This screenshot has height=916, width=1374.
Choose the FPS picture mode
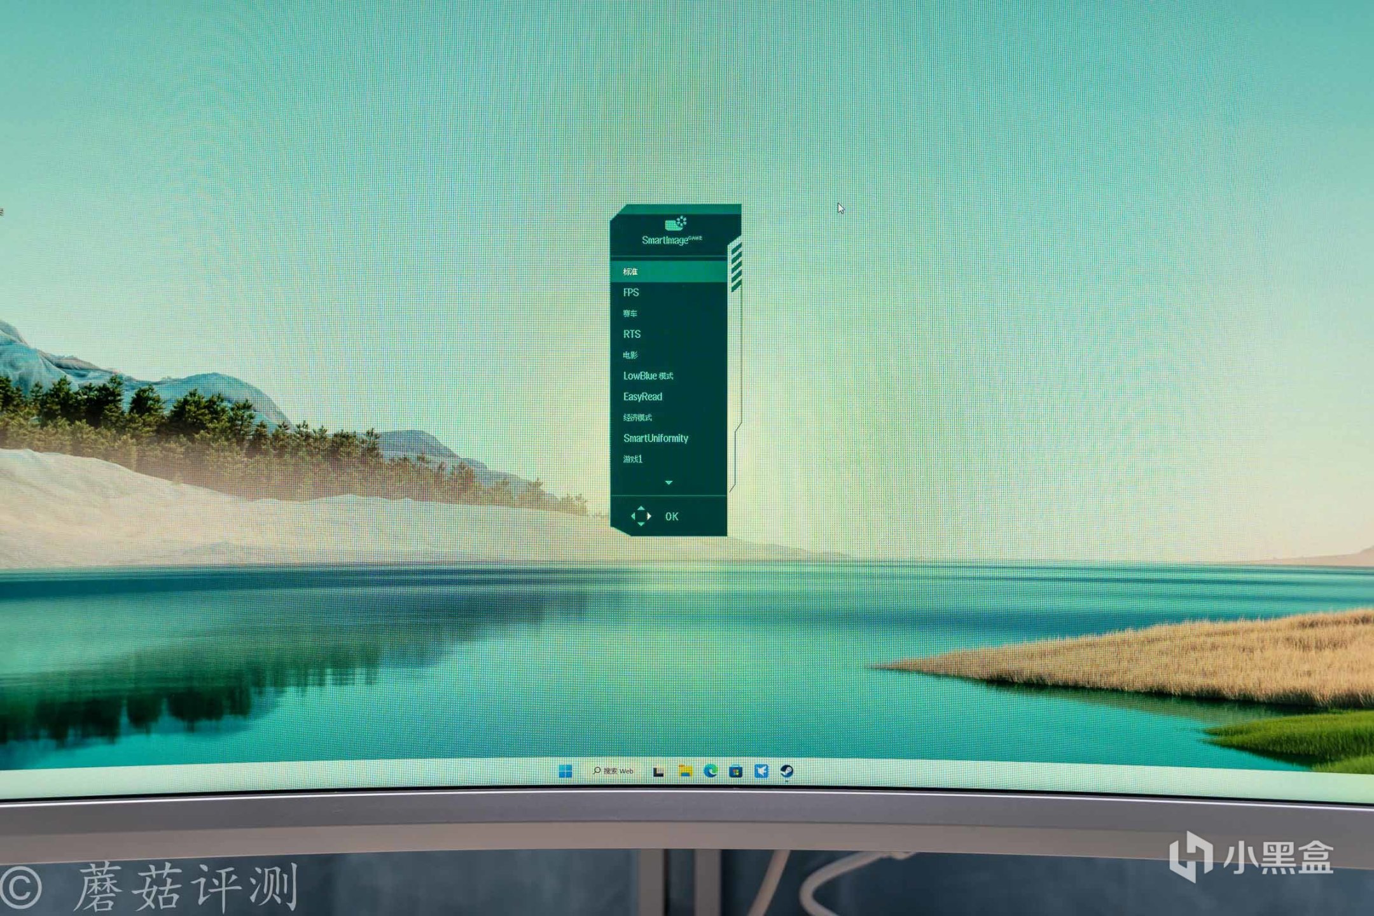click(668, 293)
